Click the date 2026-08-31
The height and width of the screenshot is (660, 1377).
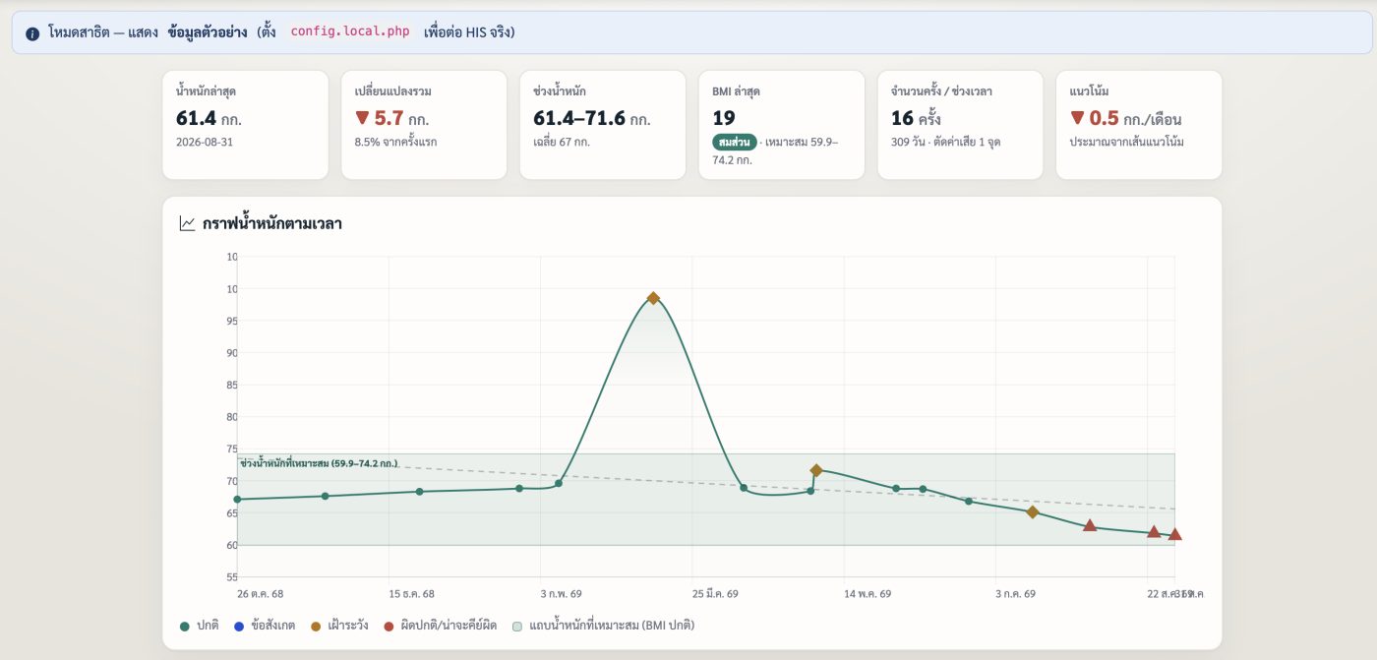(x=205, y=142)
